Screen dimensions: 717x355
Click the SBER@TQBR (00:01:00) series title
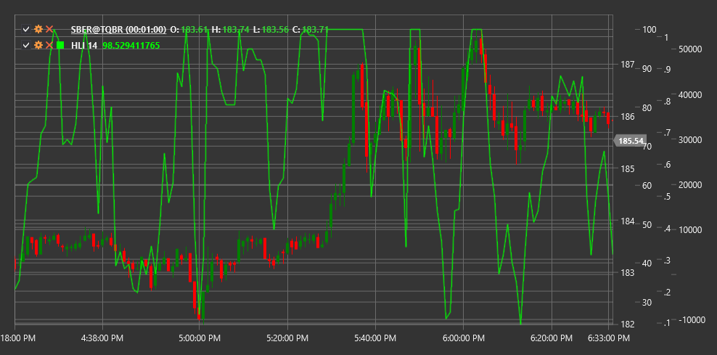[x=118, y=30]
